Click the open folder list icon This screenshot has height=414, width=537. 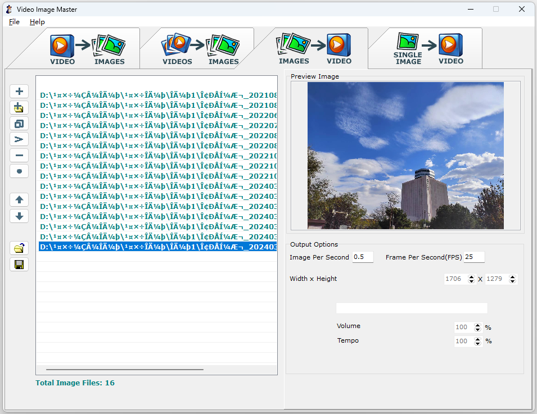(19, 248)
